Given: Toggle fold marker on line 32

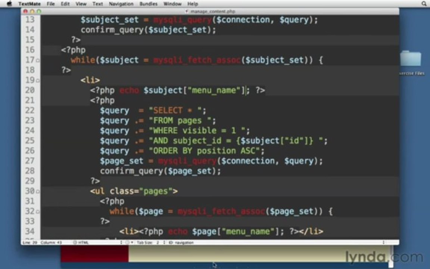Looking at the screenshot, I should tap(38, 211).
